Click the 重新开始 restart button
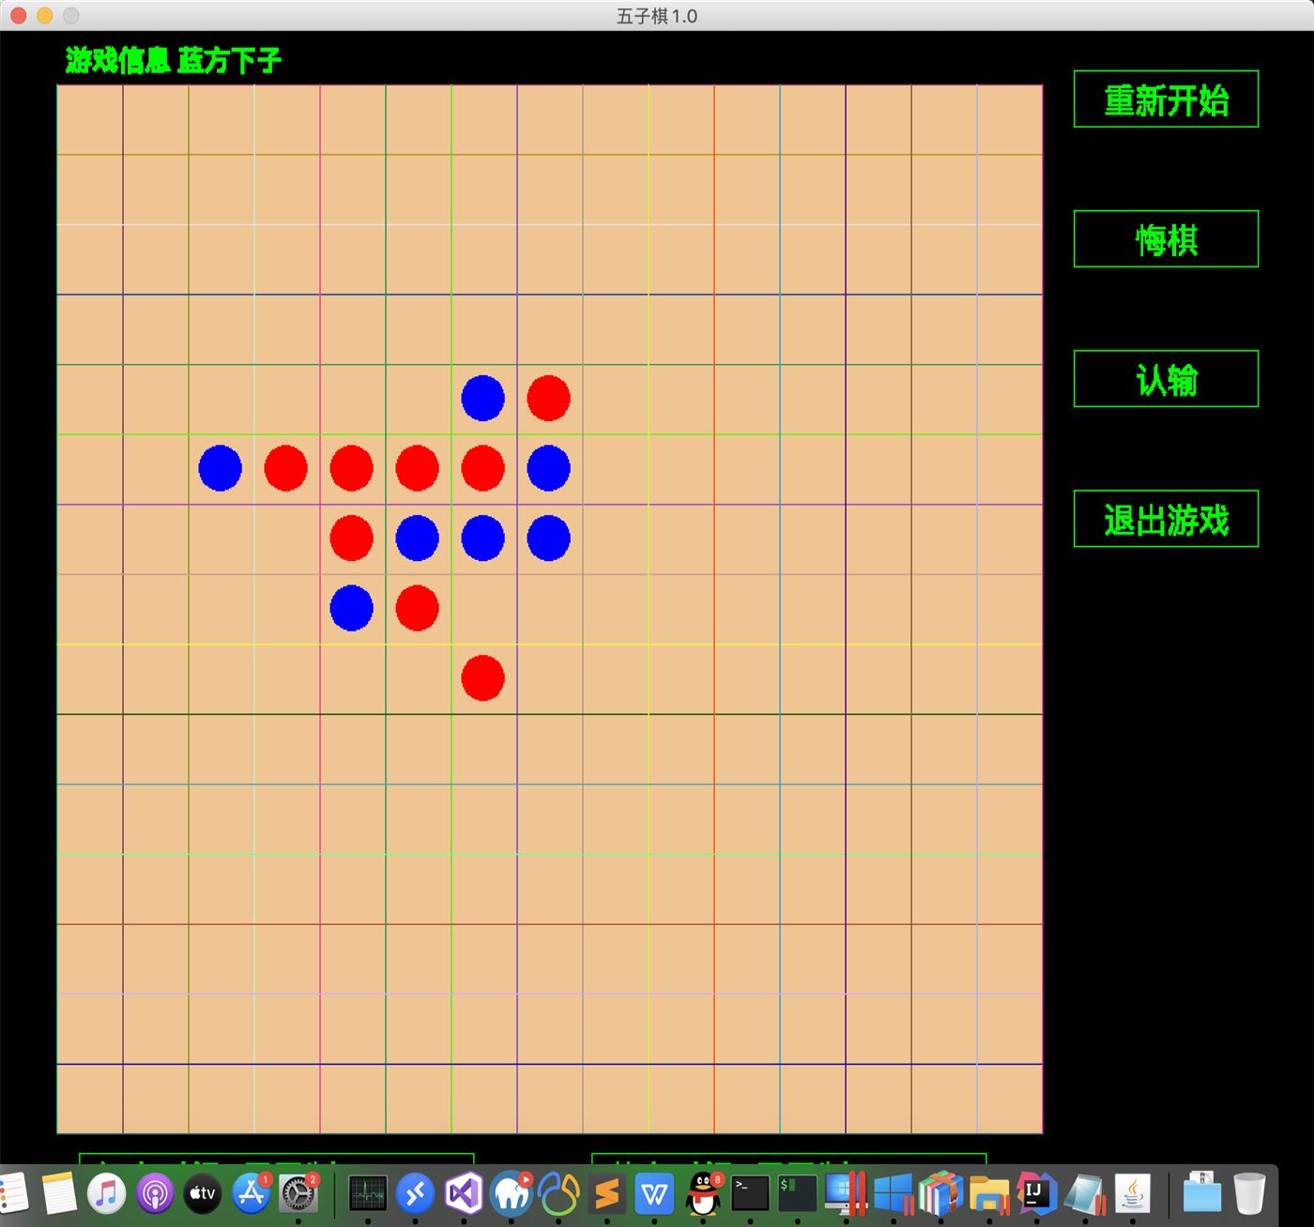1314x1227 pixels. point(1166,99)
